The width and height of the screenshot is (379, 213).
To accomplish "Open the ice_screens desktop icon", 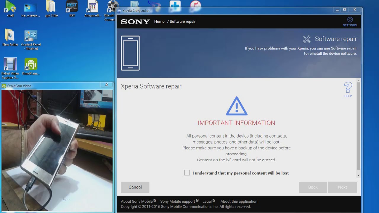I will tap(30, 9).
